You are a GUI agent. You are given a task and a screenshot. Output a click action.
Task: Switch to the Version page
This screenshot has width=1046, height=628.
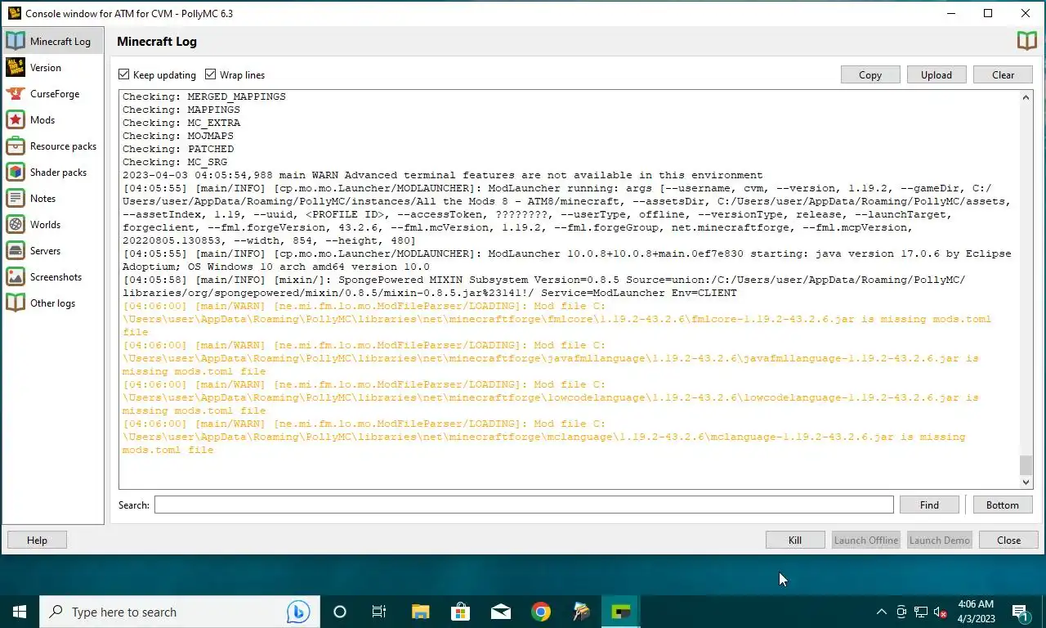[53, 68]
